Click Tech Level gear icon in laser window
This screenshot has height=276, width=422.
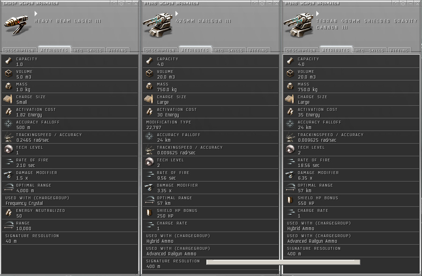point(8,149)
